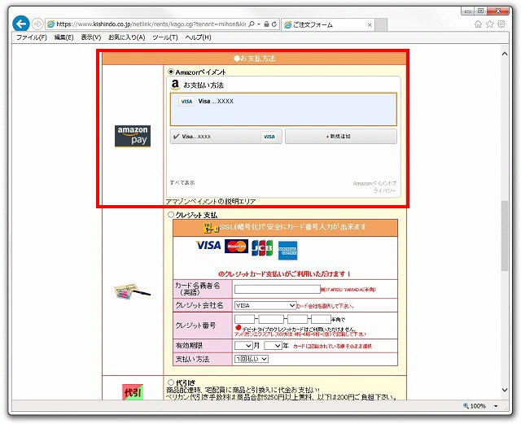The width and height of the screenshot is (521, 424).
Task: Open a new blank tab
Action: click(382, 24)
